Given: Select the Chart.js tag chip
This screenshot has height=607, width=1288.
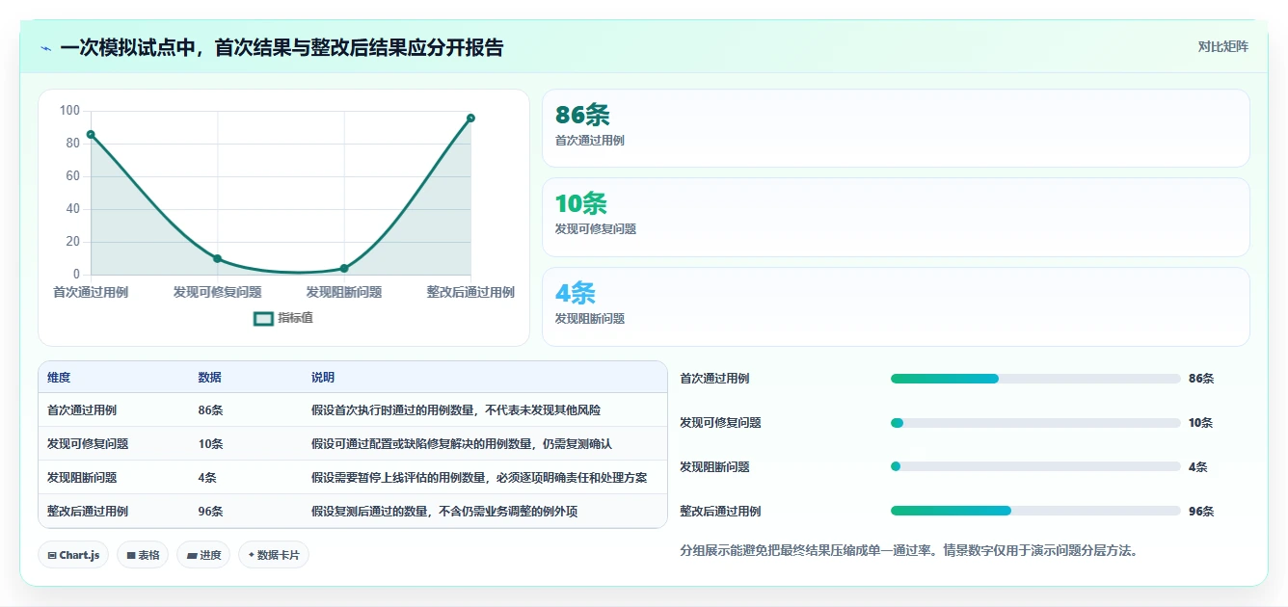Looking at the screenshot, I should (72, 555).
